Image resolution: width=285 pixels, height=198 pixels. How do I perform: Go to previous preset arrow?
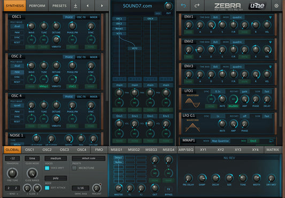[88, 6]
